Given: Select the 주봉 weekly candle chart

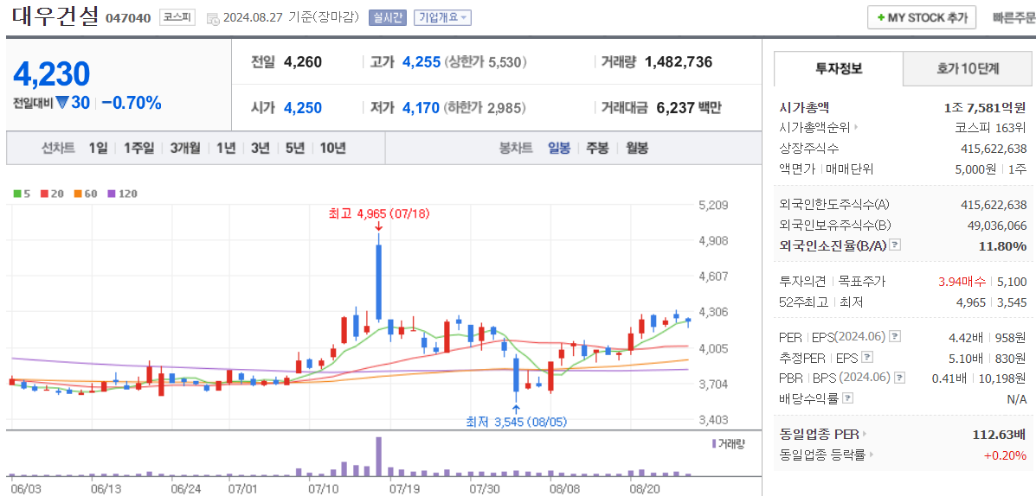Looking at the screenshot, I should pos(598,148).
